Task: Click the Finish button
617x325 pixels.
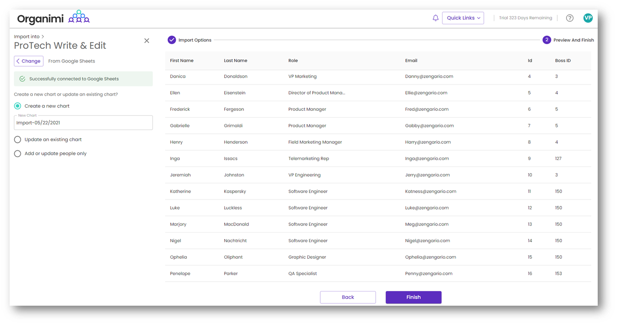Action: (413, 297)
